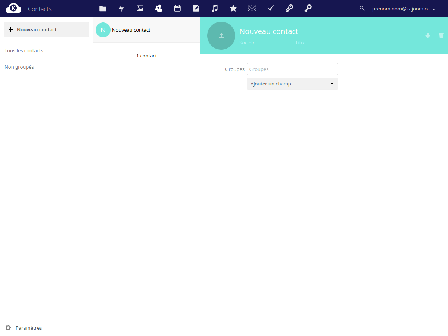Open the Tasks checkmark icon
448x336 pixels.
[x=271, y=8]
